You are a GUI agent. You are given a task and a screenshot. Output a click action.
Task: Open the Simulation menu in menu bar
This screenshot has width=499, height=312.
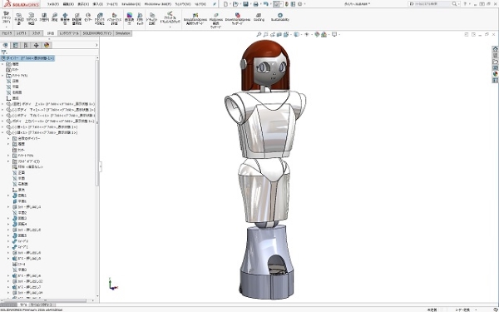tap(131, 4)
